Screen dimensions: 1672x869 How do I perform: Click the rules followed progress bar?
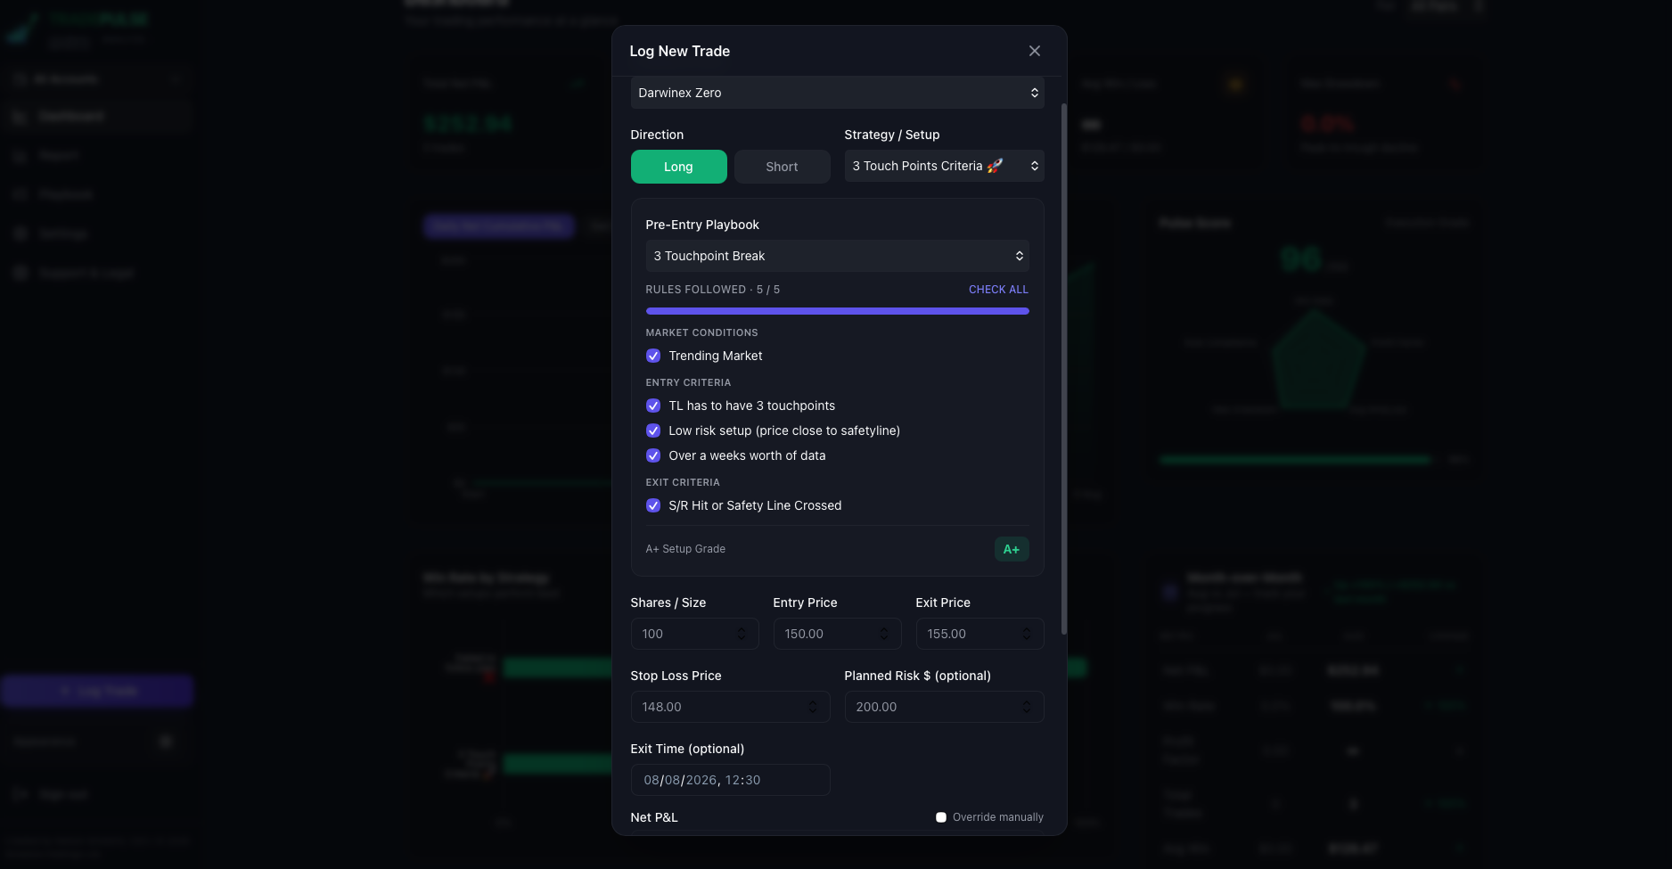(837, 311)
